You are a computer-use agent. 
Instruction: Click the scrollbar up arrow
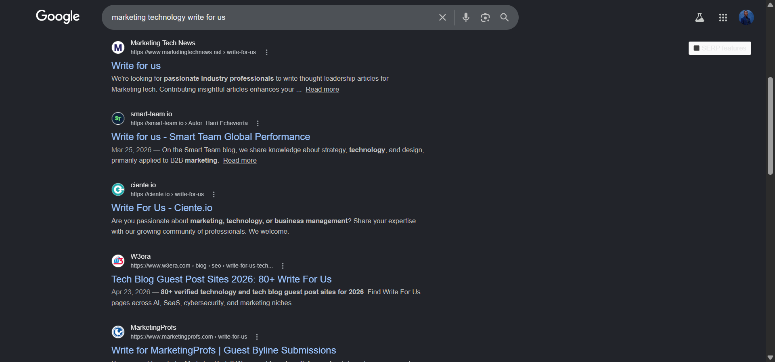click(x=770, y=5)
